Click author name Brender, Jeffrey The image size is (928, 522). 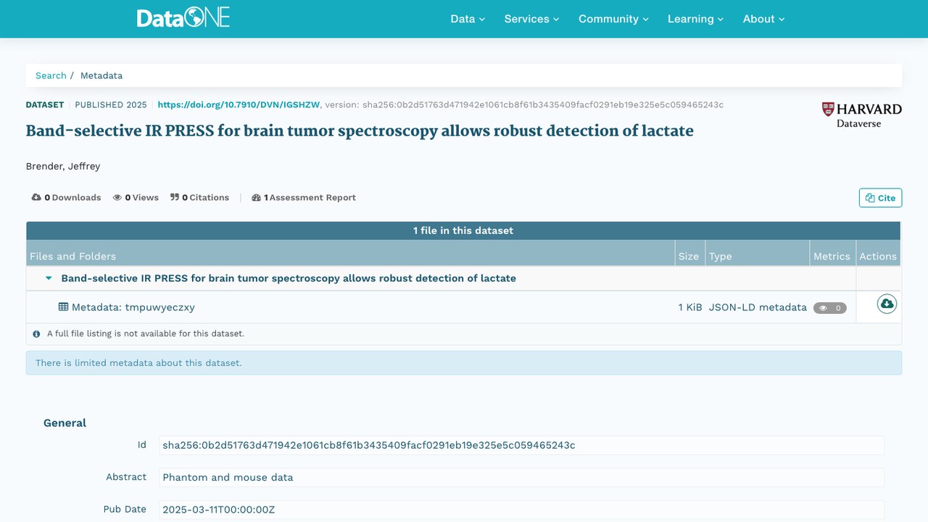[x=63, y=166]
